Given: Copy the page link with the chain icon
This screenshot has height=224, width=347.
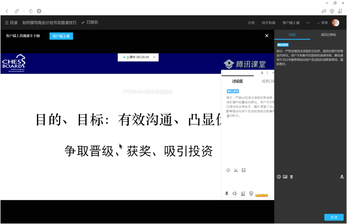Looking at the screenshot, I should [17, 11].
